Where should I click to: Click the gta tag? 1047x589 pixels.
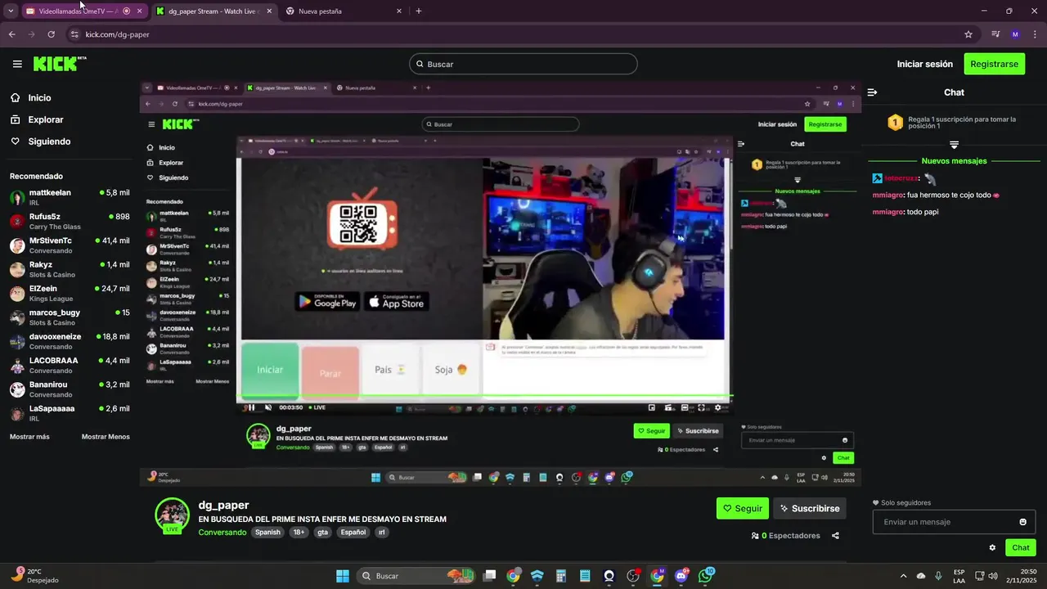322,532
